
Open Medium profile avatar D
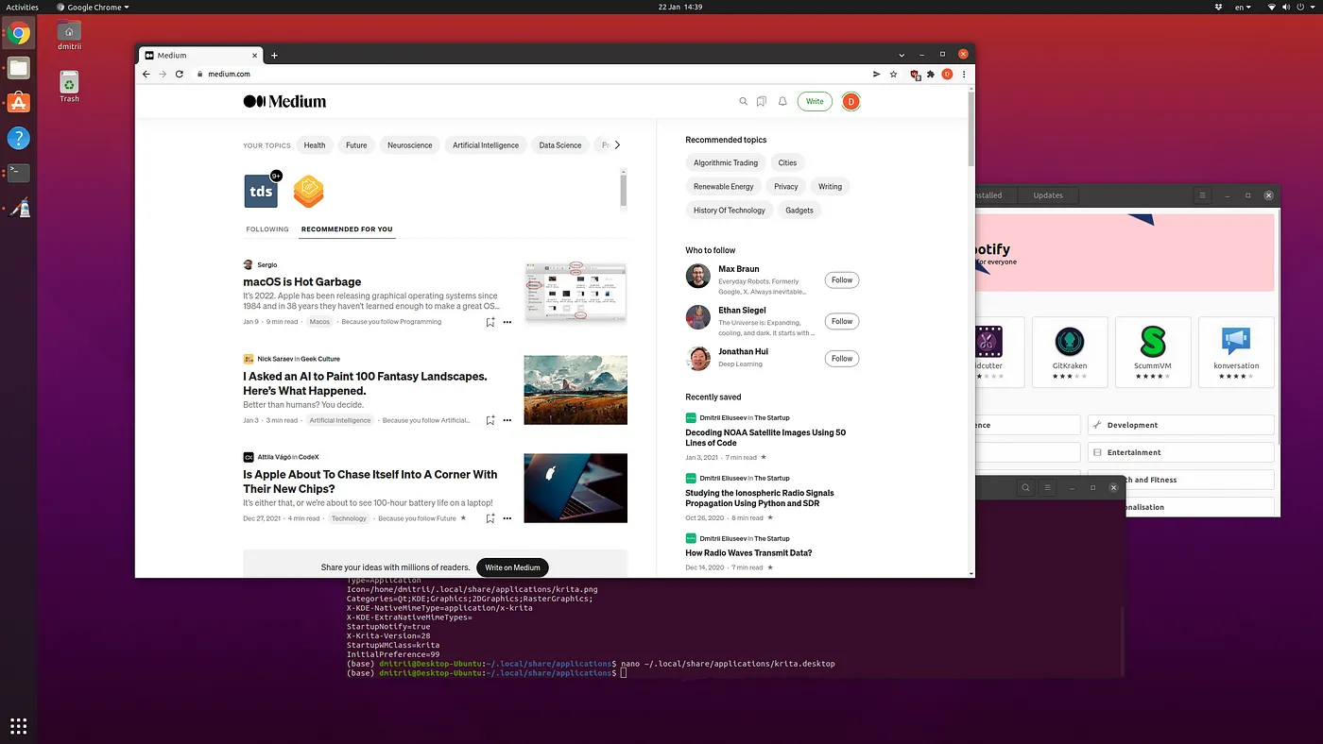point(850,101)
